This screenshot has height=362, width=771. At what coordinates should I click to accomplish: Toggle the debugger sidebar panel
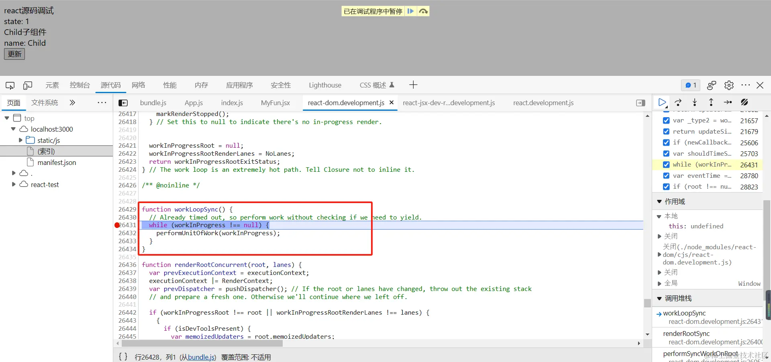(641, 103)
